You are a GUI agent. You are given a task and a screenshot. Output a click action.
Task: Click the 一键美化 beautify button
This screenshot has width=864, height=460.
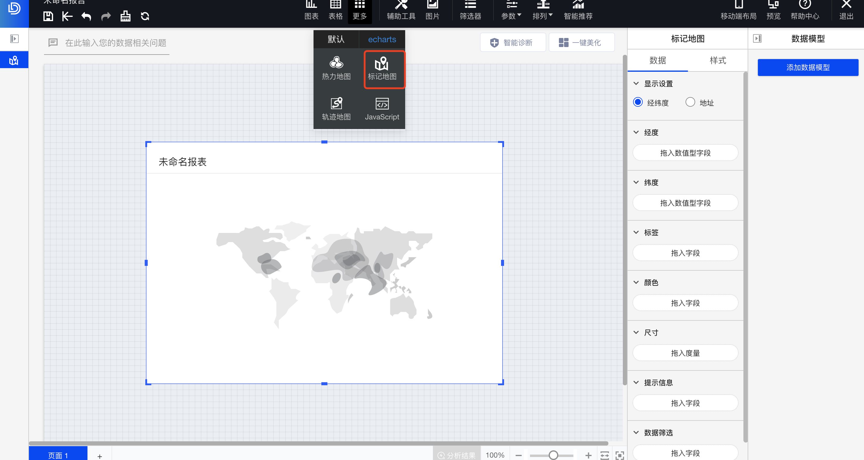(x=582, y=43)
